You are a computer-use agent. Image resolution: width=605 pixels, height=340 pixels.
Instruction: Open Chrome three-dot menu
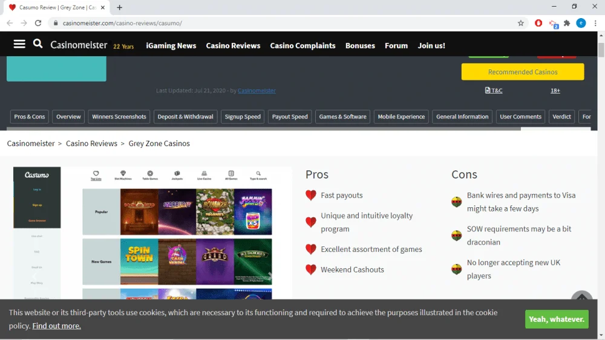click(x=595, y=23)
